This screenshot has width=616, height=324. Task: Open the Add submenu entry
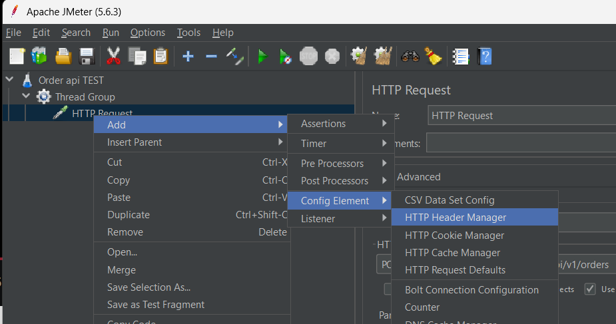coord(191,124)
